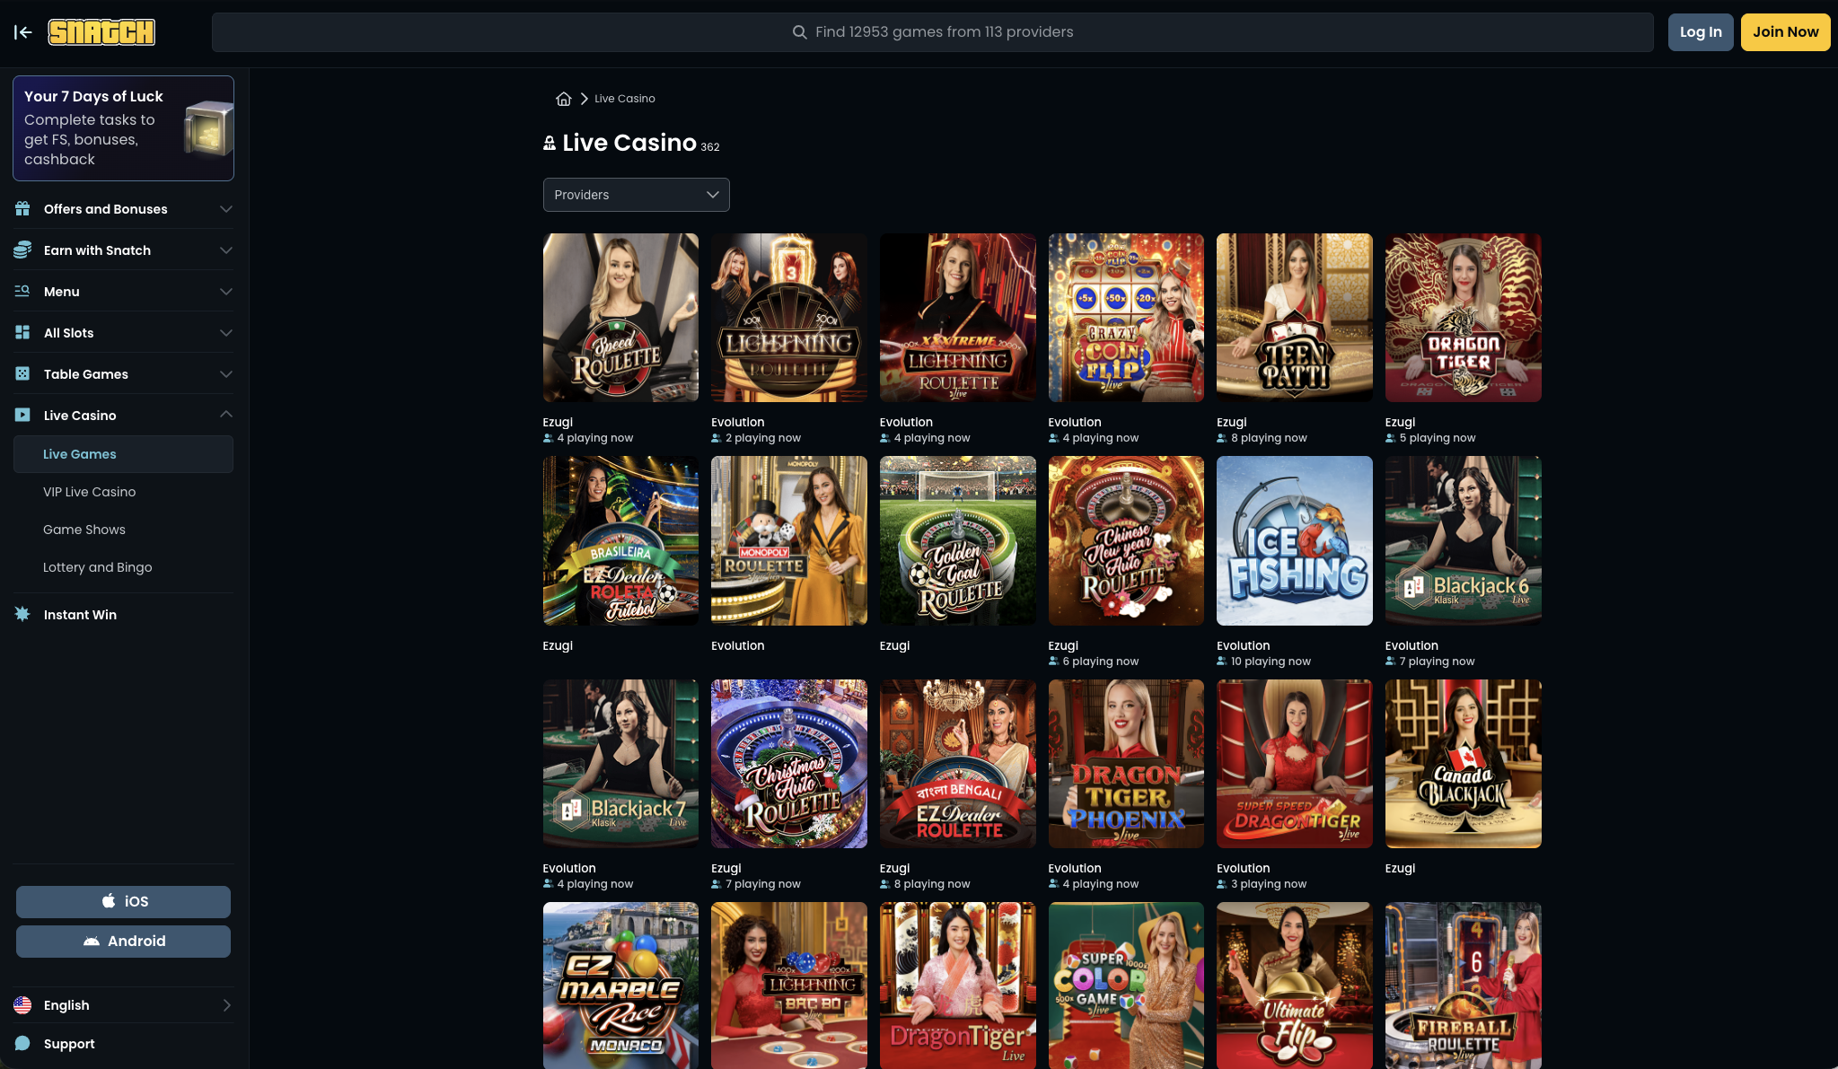The height and width of the screenshot is (1069, 1838).
Task: Open the Teen Patti game
Action: (x=1294, y=318)
